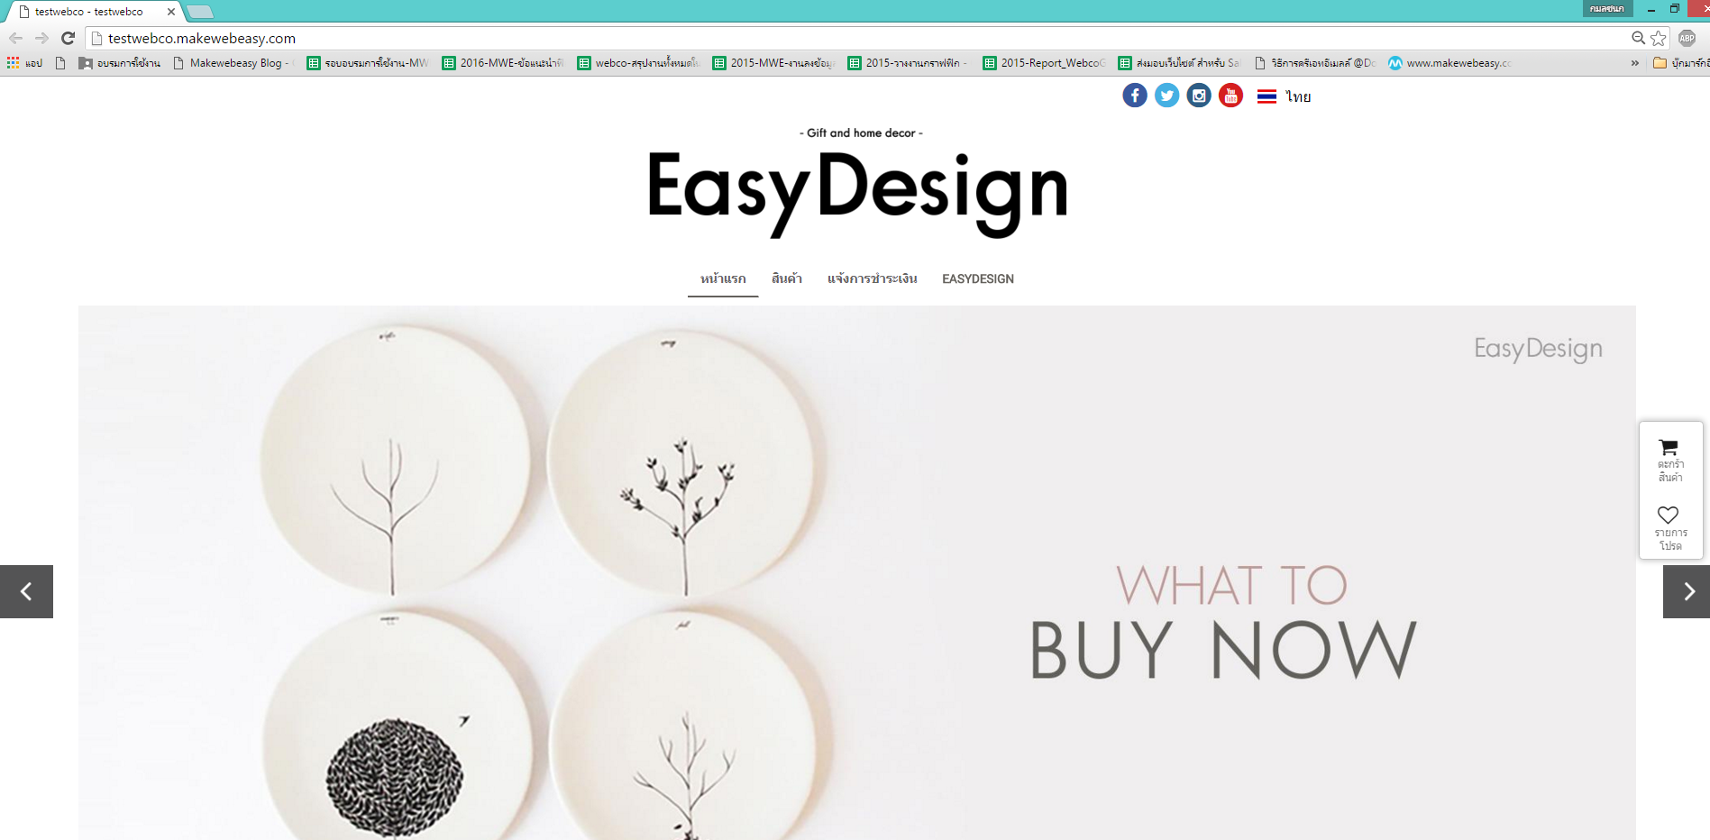This screenshot has width=1710, height=840.
Task: Go to next banner slide
Action: [1687, 591]
